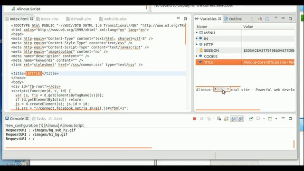The image size is (304, 171).
Task: Expand the COOKIE variable
Action: [x=197, y=56]
